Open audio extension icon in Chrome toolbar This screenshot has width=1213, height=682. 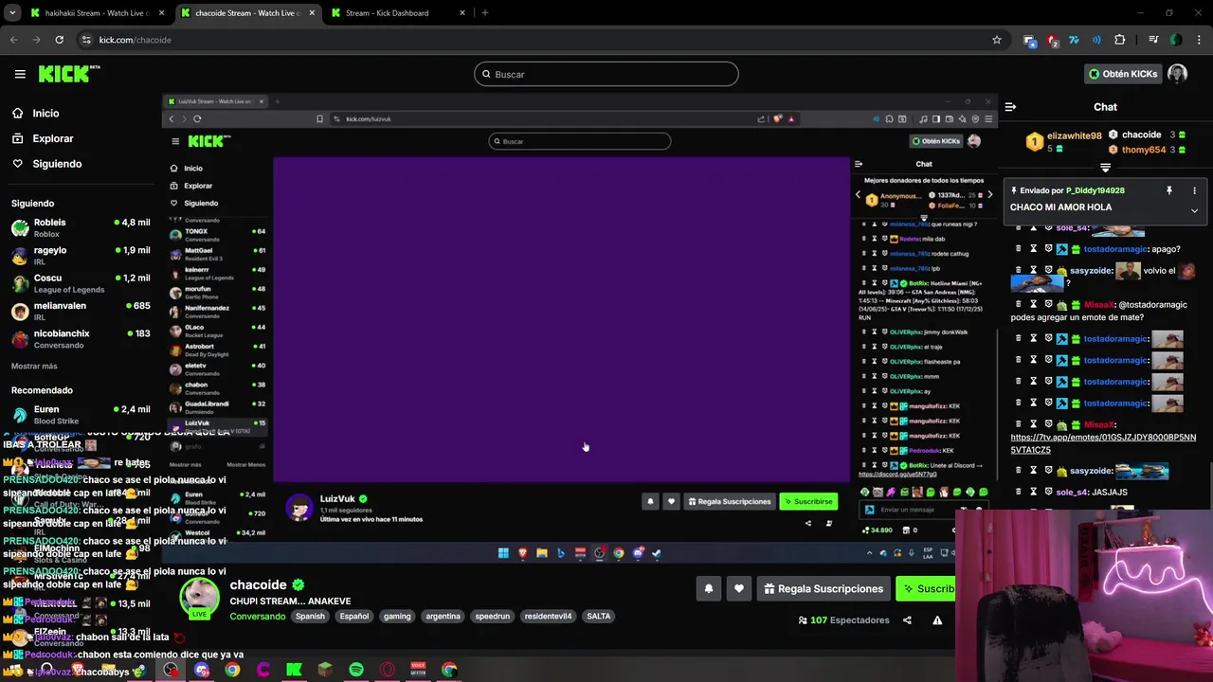point(1096,40)
